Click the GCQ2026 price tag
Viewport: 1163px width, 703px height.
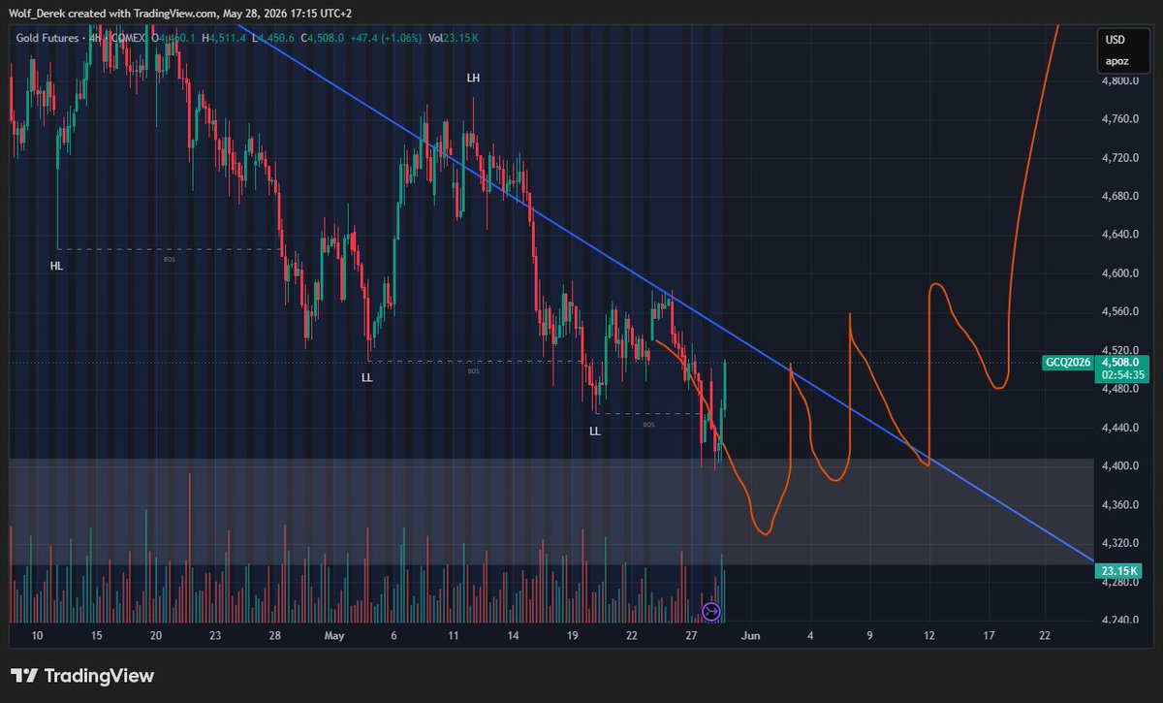click(x=1068, y=363)
